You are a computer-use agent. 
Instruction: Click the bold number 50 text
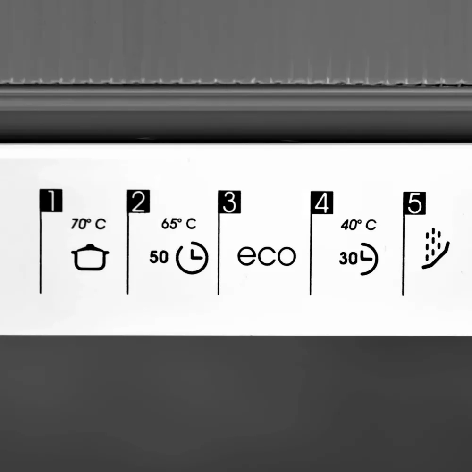click(x=159, y=257)
